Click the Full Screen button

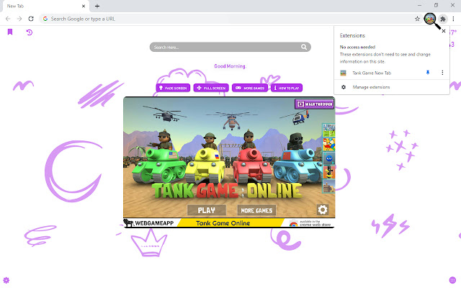pyautogui.click(x=211, y=88)
